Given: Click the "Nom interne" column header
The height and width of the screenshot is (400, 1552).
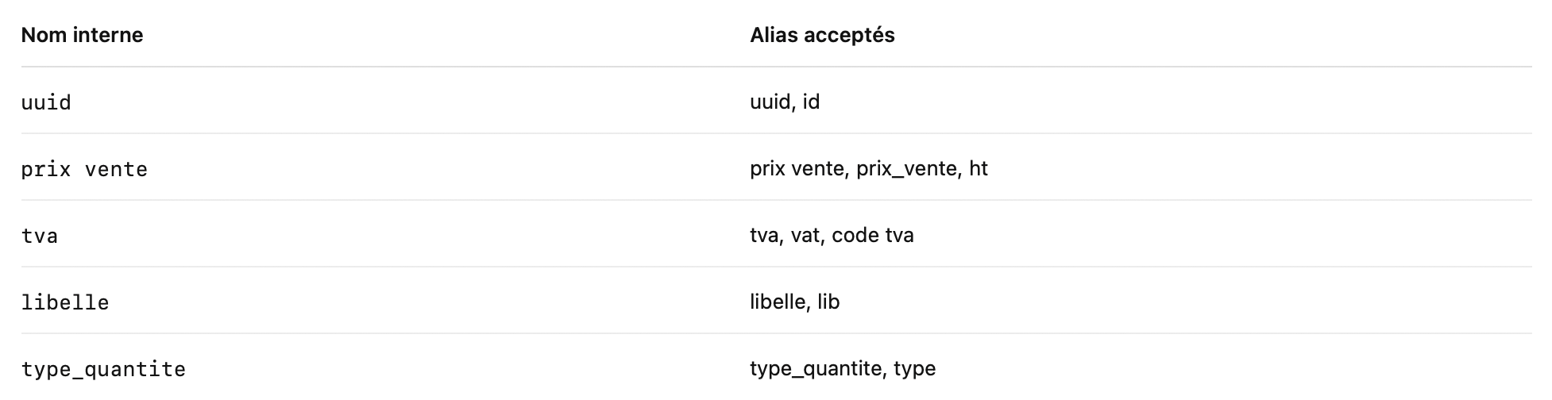Looking at the screenshot, I should [82, 35].
